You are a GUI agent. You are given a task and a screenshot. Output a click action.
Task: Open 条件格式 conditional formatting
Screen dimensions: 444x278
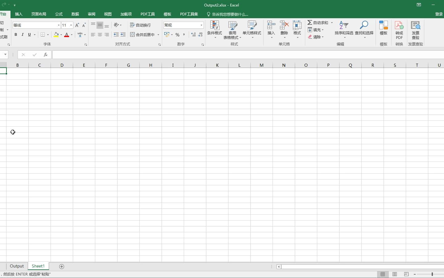click(x=215, y=30)
